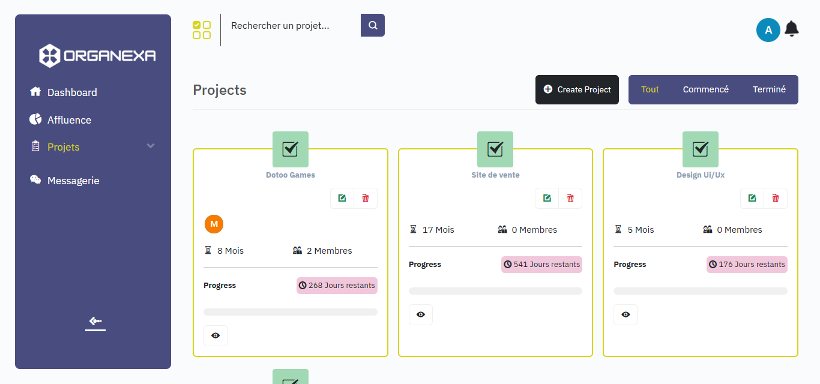The height and width of the screenshot is (384, 820).
Task: Switch to the Terminé filter tab
Action: [x=769, y=89]
